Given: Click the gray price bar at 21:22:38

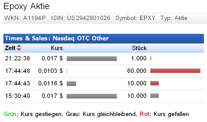Looking at the screenshot, I should pyautogui.click(x=92, y=58).
